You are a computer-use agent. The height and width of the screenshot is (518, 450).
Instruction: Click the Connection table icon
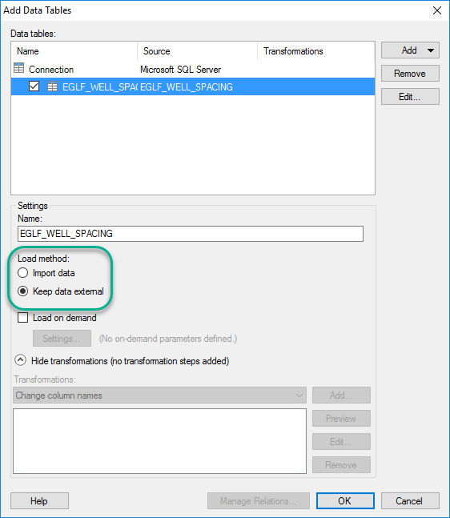(x=19, y=68)
